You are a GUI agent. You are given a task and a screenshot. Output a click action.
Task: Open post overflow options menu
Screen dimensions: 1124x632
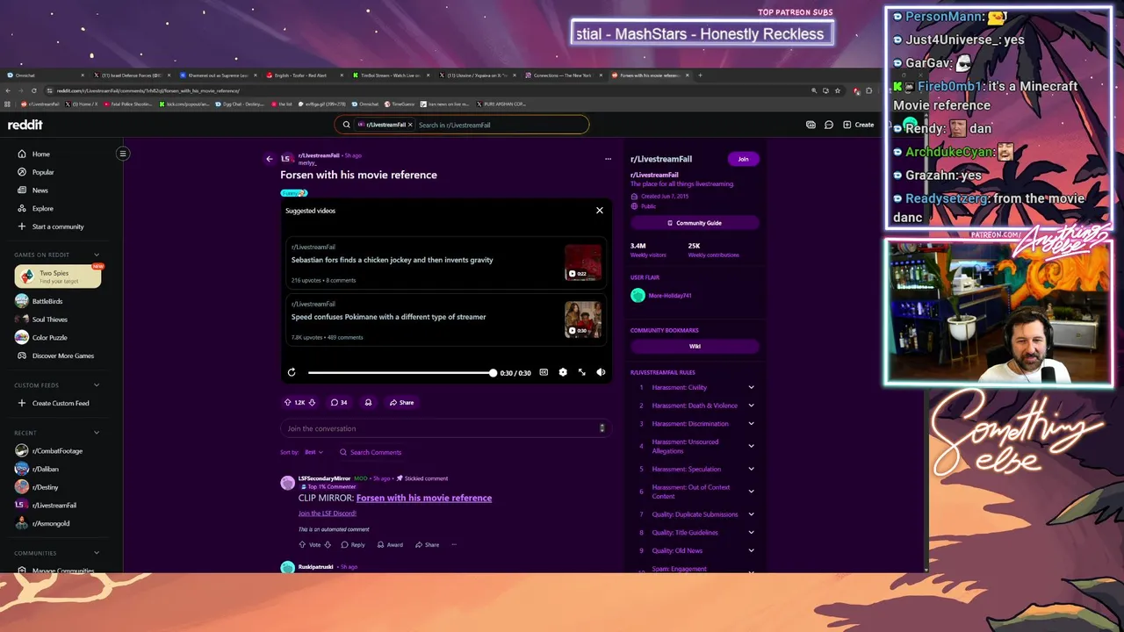coord(608,159)
